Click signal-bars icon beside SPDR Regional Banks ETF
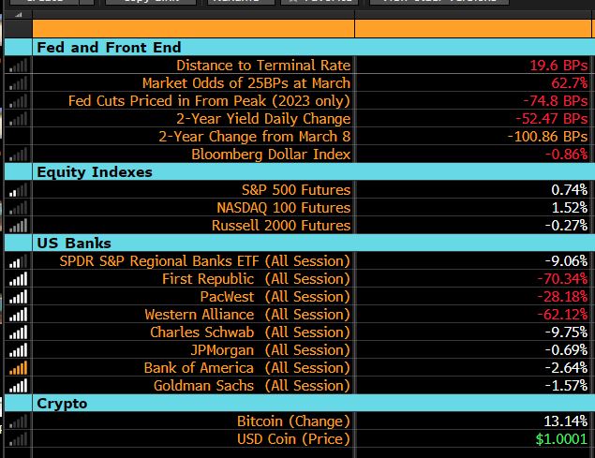The width and height of the screenshot is (595, 458). point(18,261)
